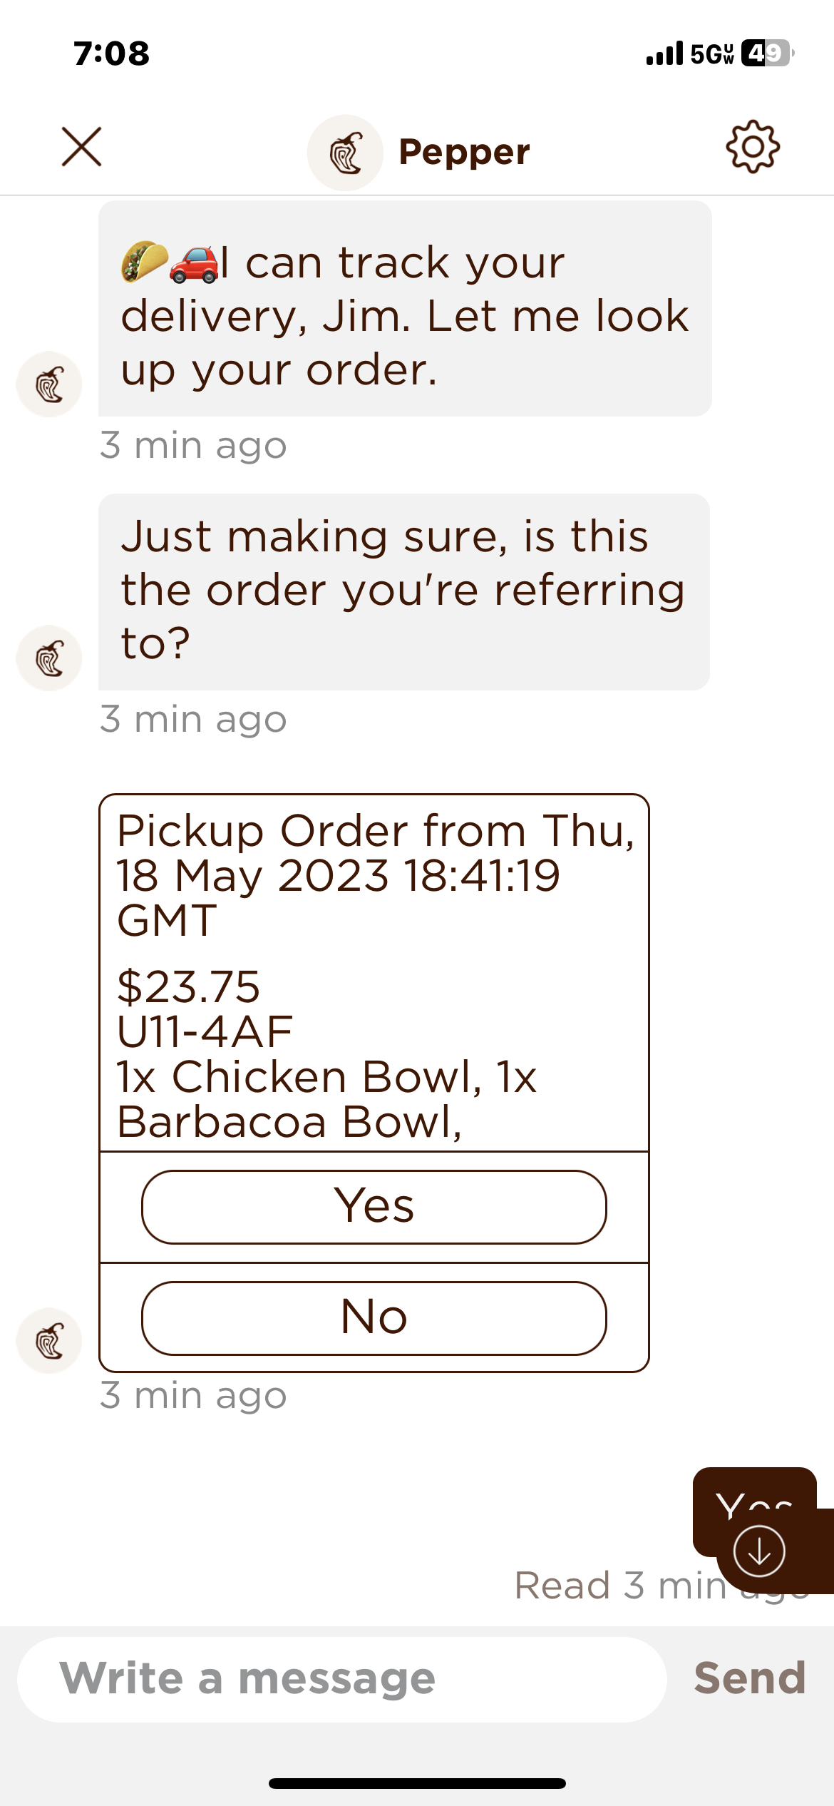
Task: Open chat settings gear icon
Action: coord(753,147)
